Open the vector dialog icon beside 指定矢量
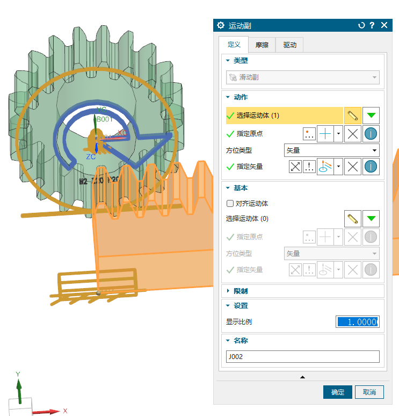 309,167
